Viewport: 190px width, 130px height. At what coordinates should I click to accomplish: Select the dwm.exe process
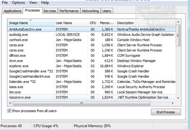[x=92, y=61]
